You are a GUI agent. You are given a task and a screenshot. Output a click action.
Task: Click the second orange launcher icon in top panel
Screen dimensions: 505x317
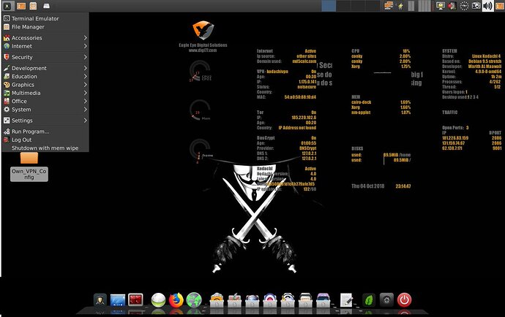point(33,6)
